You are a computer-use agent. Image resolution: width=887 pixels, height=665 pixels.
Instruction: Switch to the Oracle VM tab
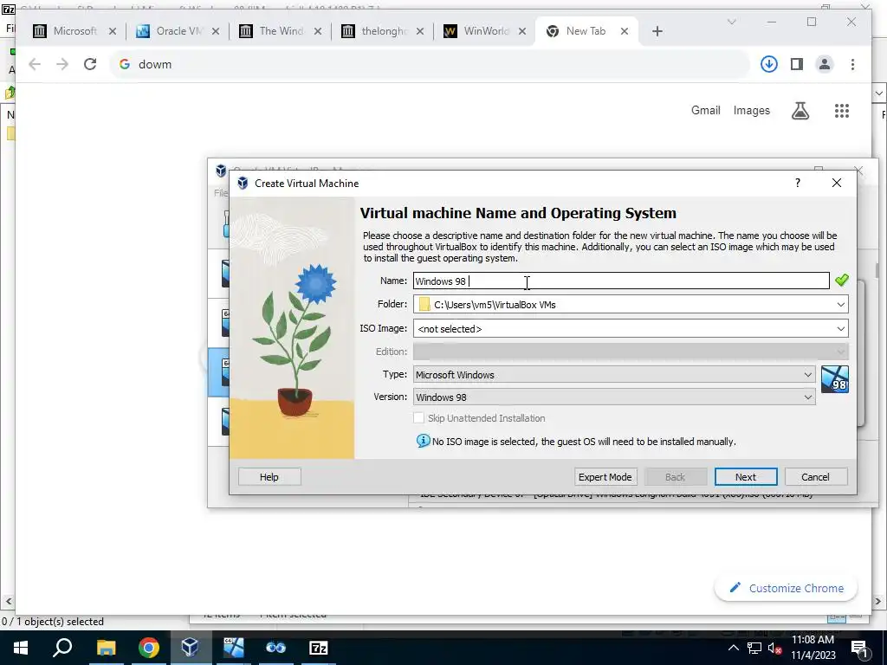tap(178, 31)
